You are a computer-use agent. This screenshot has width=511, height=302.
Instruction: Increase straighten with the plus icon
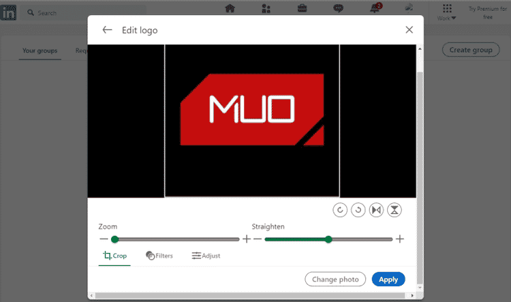click(400, 239)
